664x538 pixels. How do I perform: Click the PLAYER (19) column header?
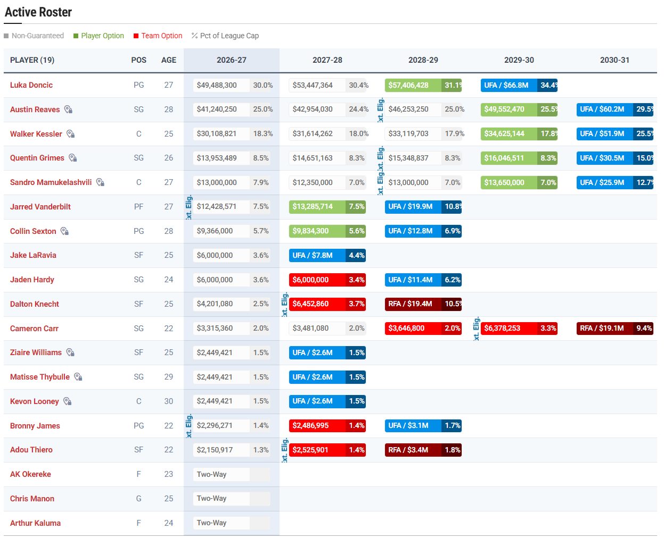coord(32,60)
